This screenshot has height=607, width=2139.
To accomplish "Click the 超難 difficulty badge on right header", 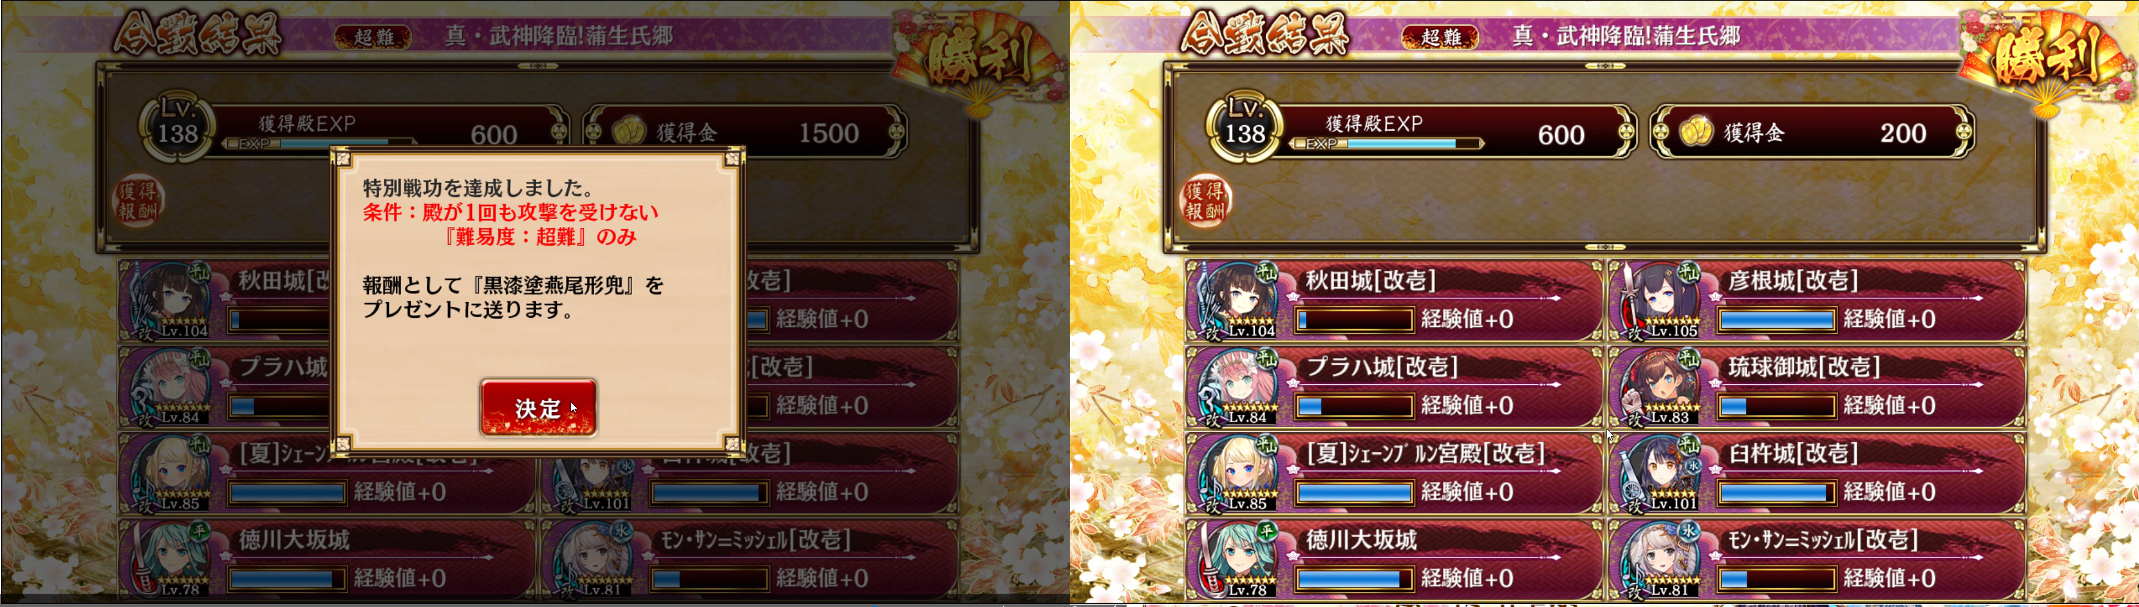I will pyautogui.click(x=1440, y=37).
